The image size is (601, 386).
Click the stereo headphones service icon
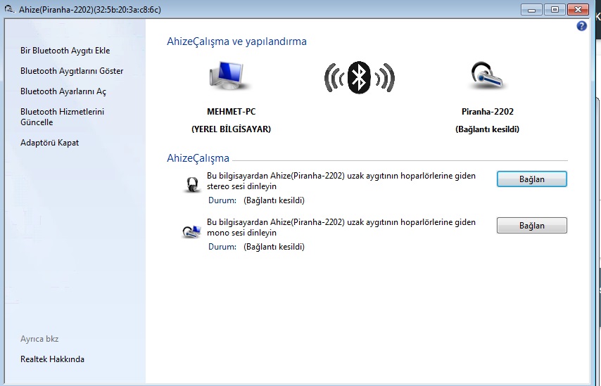pos(192,184)
